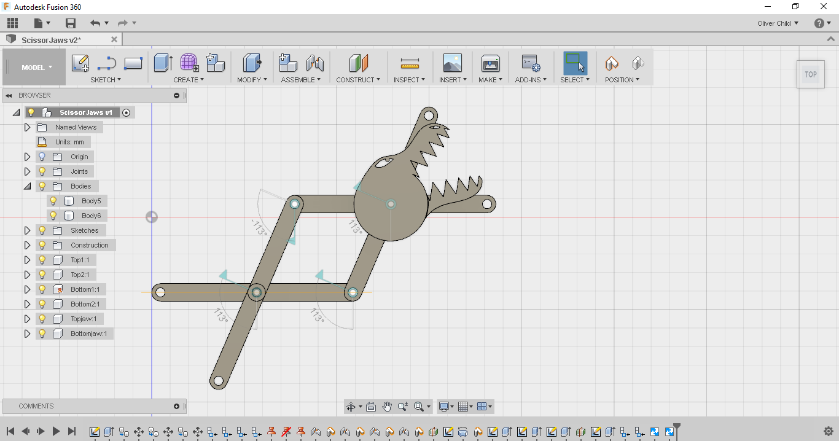Click the Scripts and Add-Ins icon
839x441 pixels.
point(530,63)
